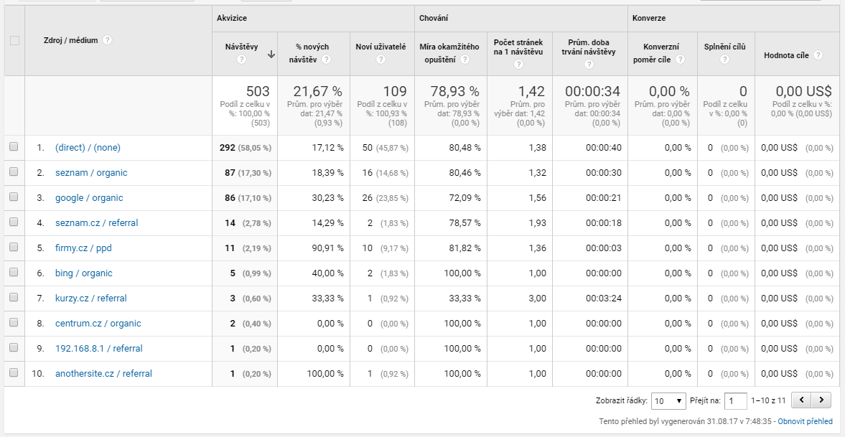
Task: Toggle the select-all checkbox in header
Action: [x=14, y=40]
